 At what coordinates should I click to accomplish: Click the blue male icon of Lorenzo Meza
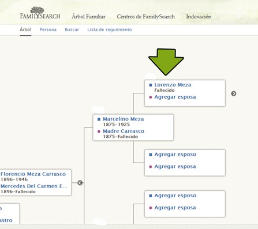(151, 85)
